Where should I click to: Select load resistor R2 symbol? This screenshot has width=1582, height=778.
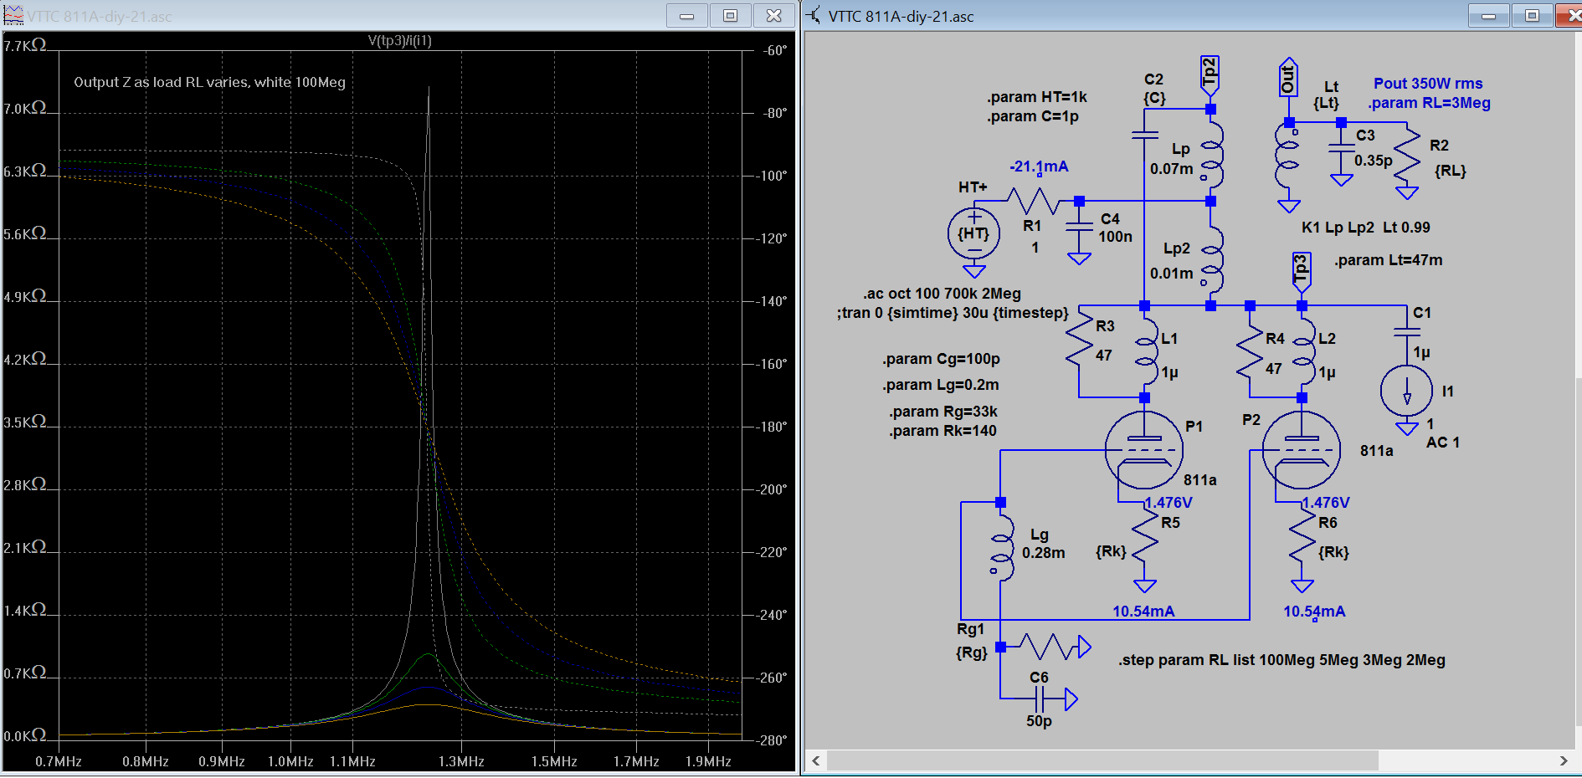point(1407,156)
